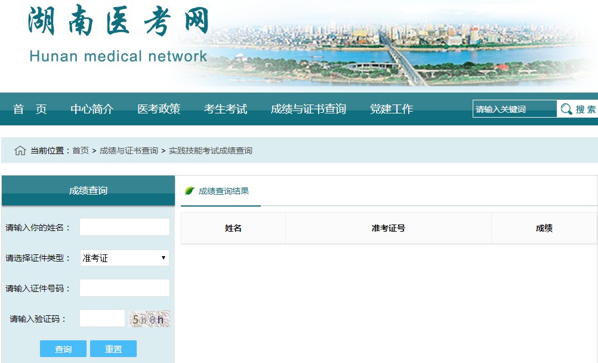Open the 医考政策 section
The height and width of the screenshot is (363, 598).
[159, 109]
